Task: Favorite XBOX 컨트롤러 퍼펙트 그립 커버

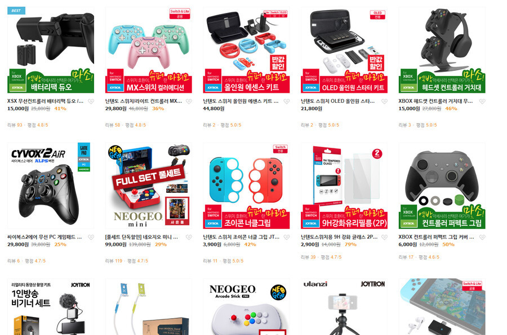Action: click(482, 237)
